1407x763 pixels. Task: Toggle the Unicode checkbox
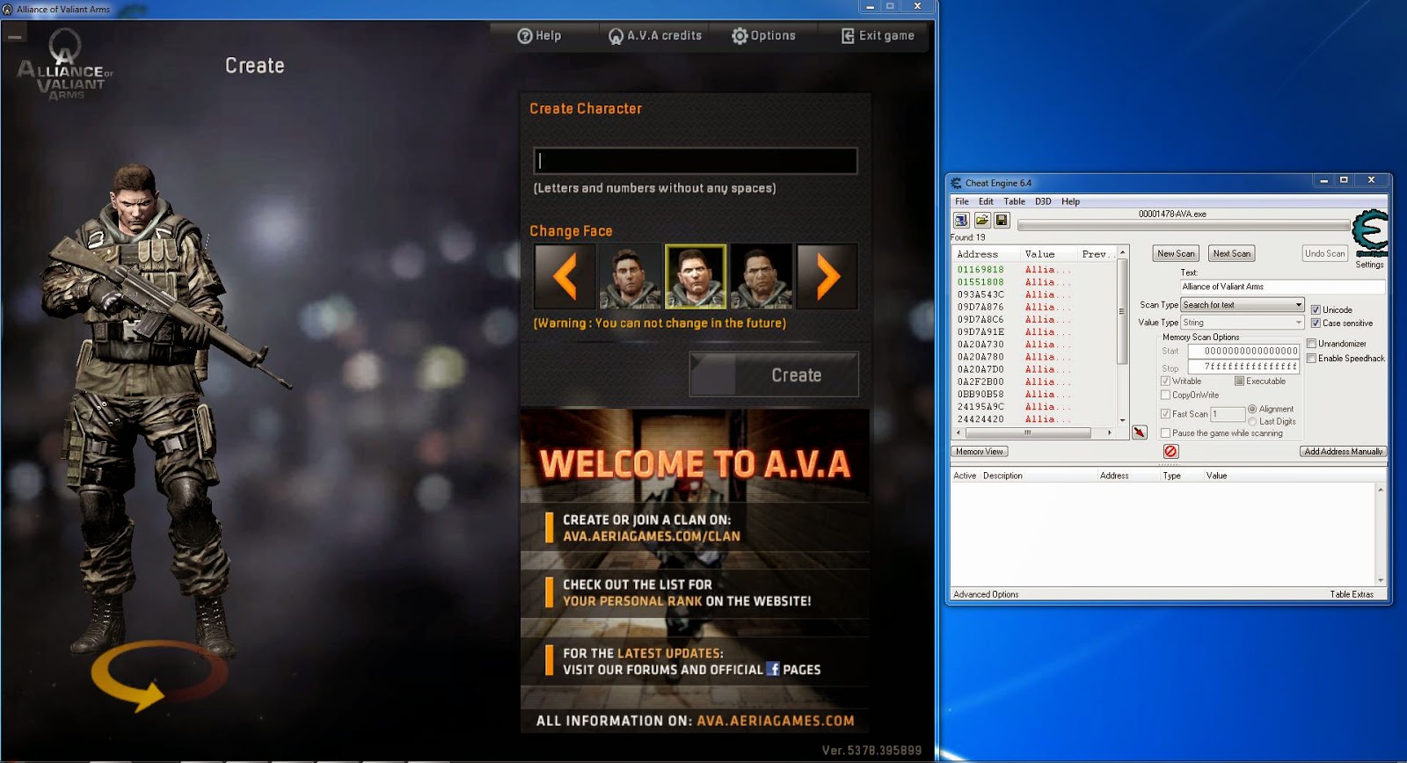point(1316,309)
